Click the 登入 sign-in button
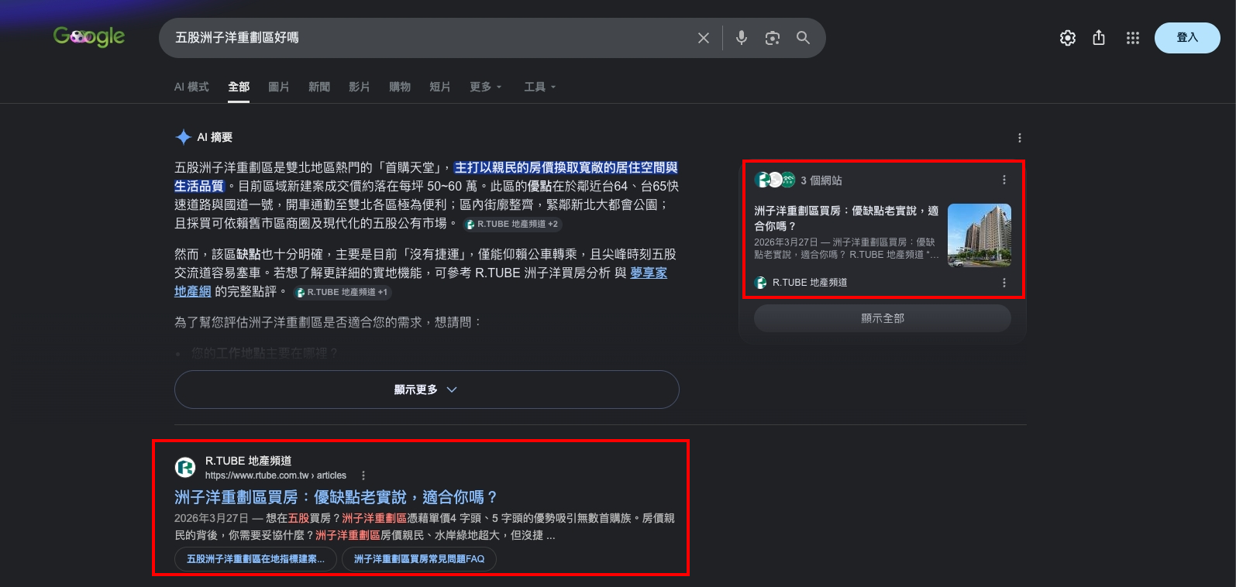 (x=1187, y=38)
